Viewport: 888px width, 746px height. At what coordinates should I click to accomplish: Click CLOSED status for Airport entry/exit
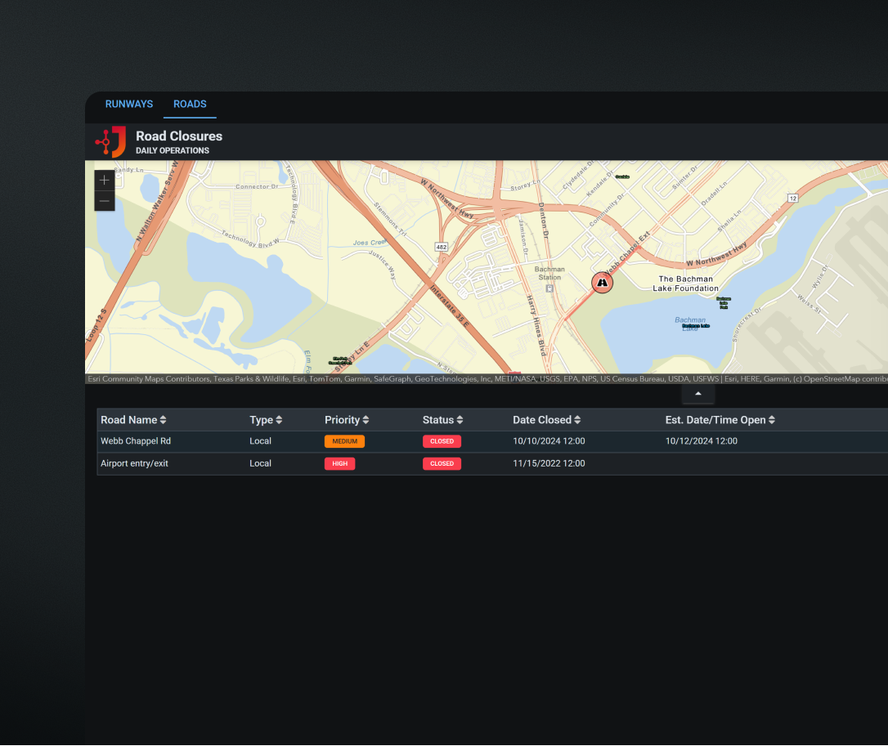point(442,463)
